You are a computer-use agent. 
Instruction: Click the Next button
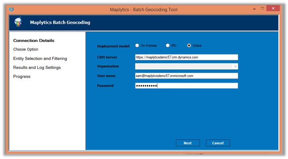point(188,143)
